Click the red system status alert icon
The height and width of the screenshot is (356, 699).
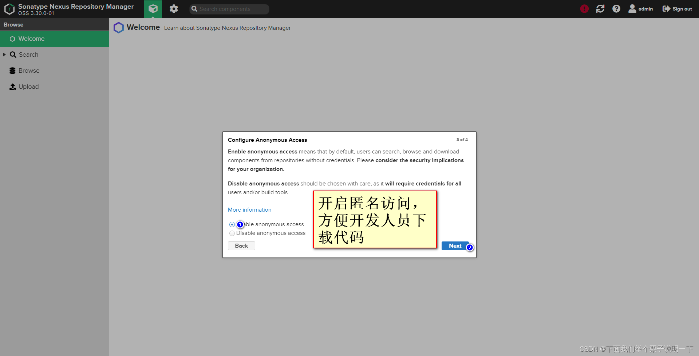coord(584,9)
